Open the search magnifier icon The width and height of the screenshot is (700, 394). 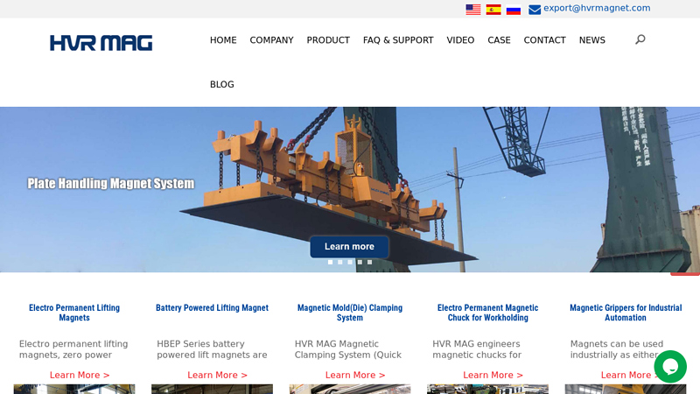point(640,39)
